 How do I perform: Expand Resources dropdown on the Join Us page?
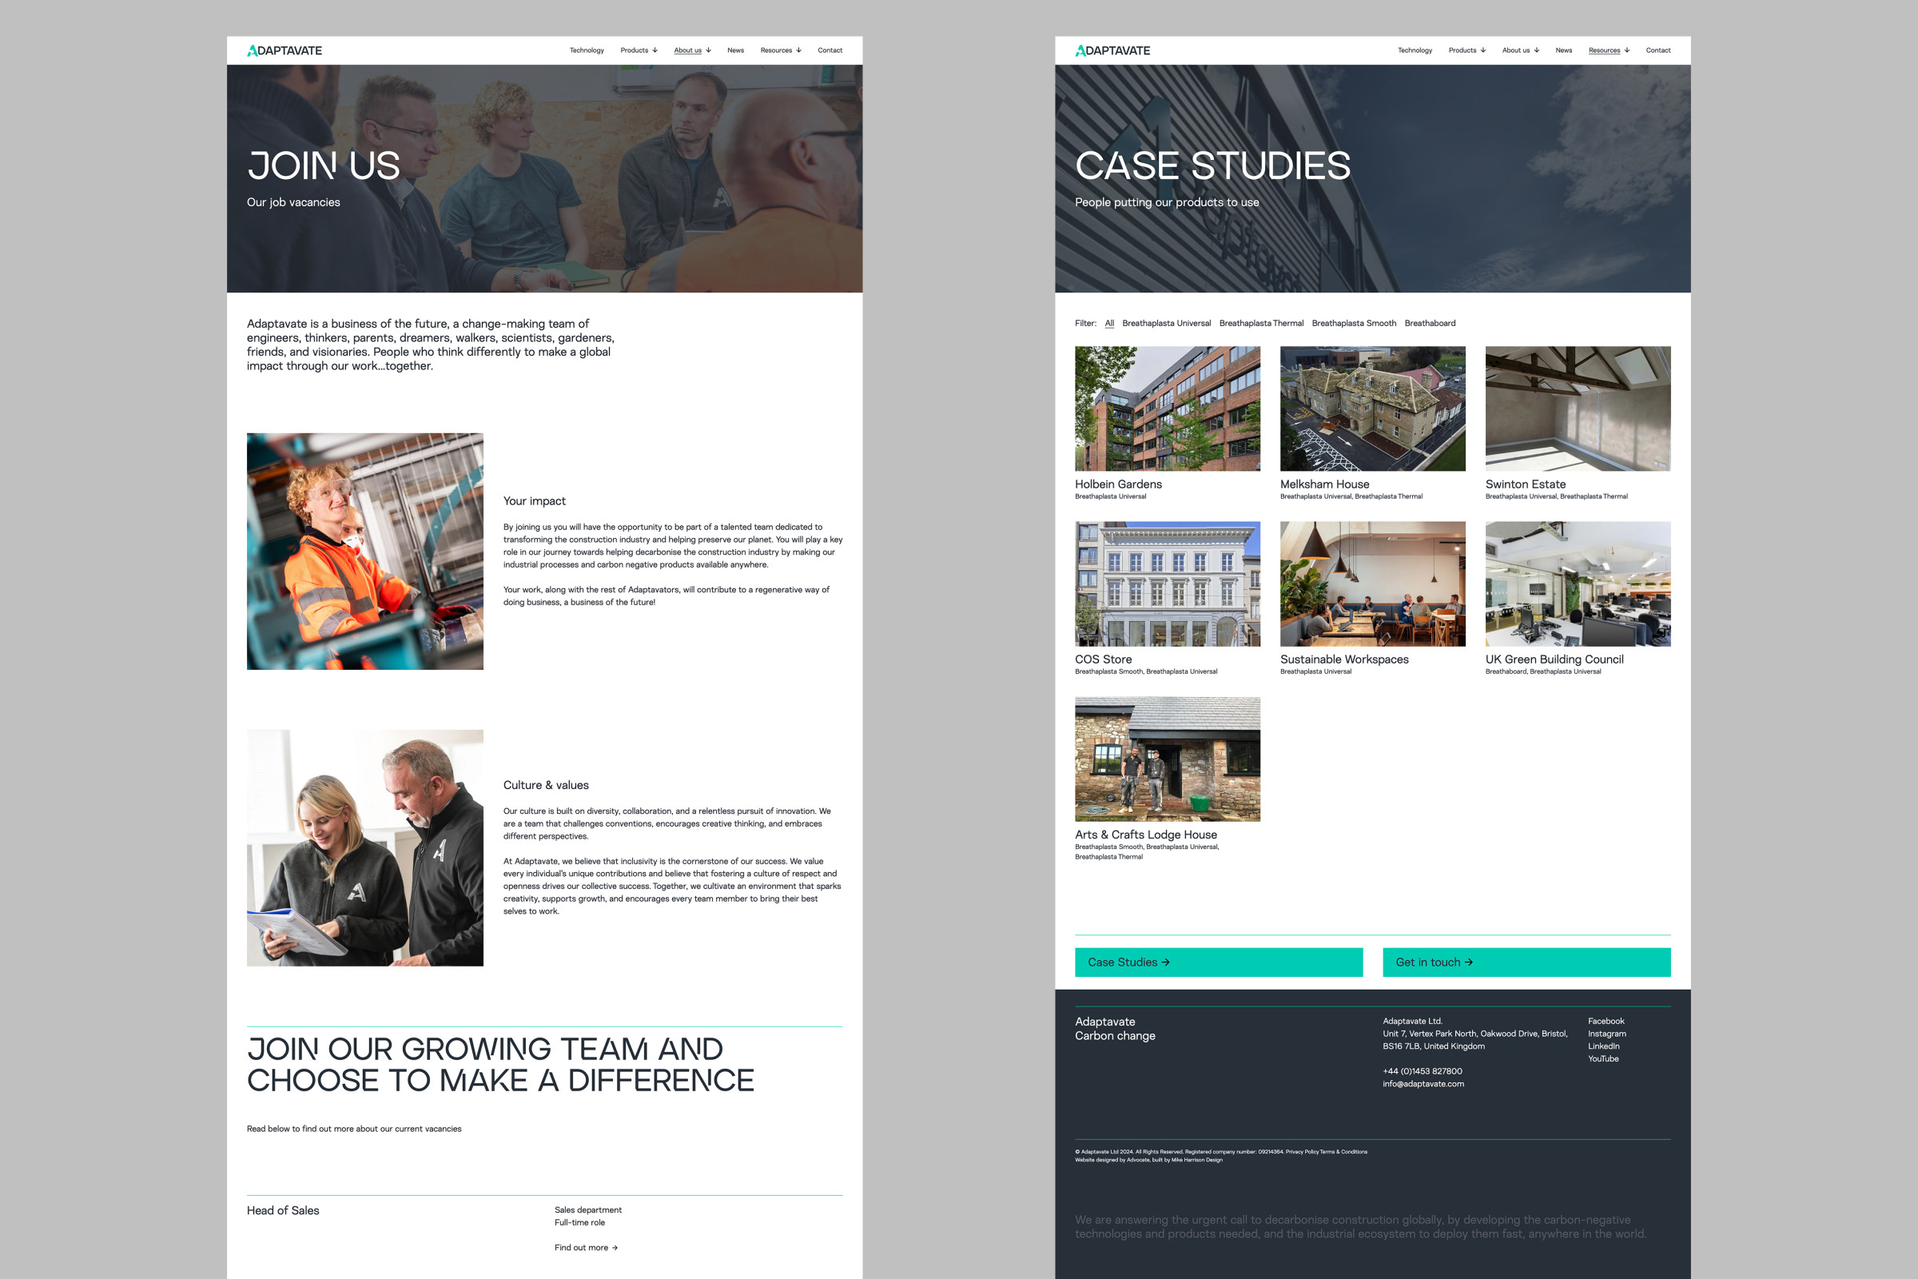[x=781, y=50]
